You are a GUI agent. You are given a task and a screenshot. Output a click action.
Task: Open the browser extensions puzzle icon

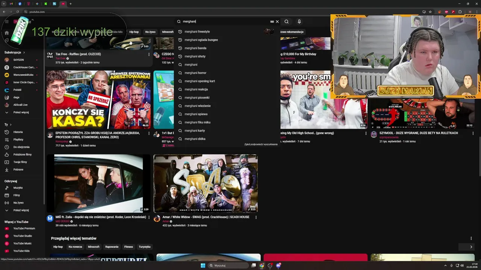click(460, 12)
